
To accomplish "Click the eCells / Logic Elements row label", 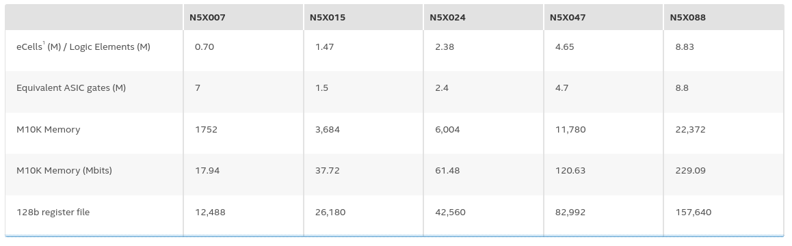I will click(x=83, y=47).
